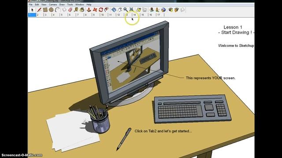This screenshot has width=282, height=158.
Task: Switch to scene tab 17
Action: [x=160, y=15]
